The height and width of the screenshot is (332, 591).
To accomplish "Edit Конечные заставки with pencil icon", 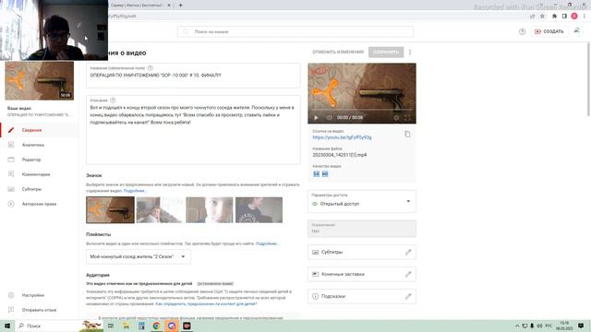I will click(408, 274).
